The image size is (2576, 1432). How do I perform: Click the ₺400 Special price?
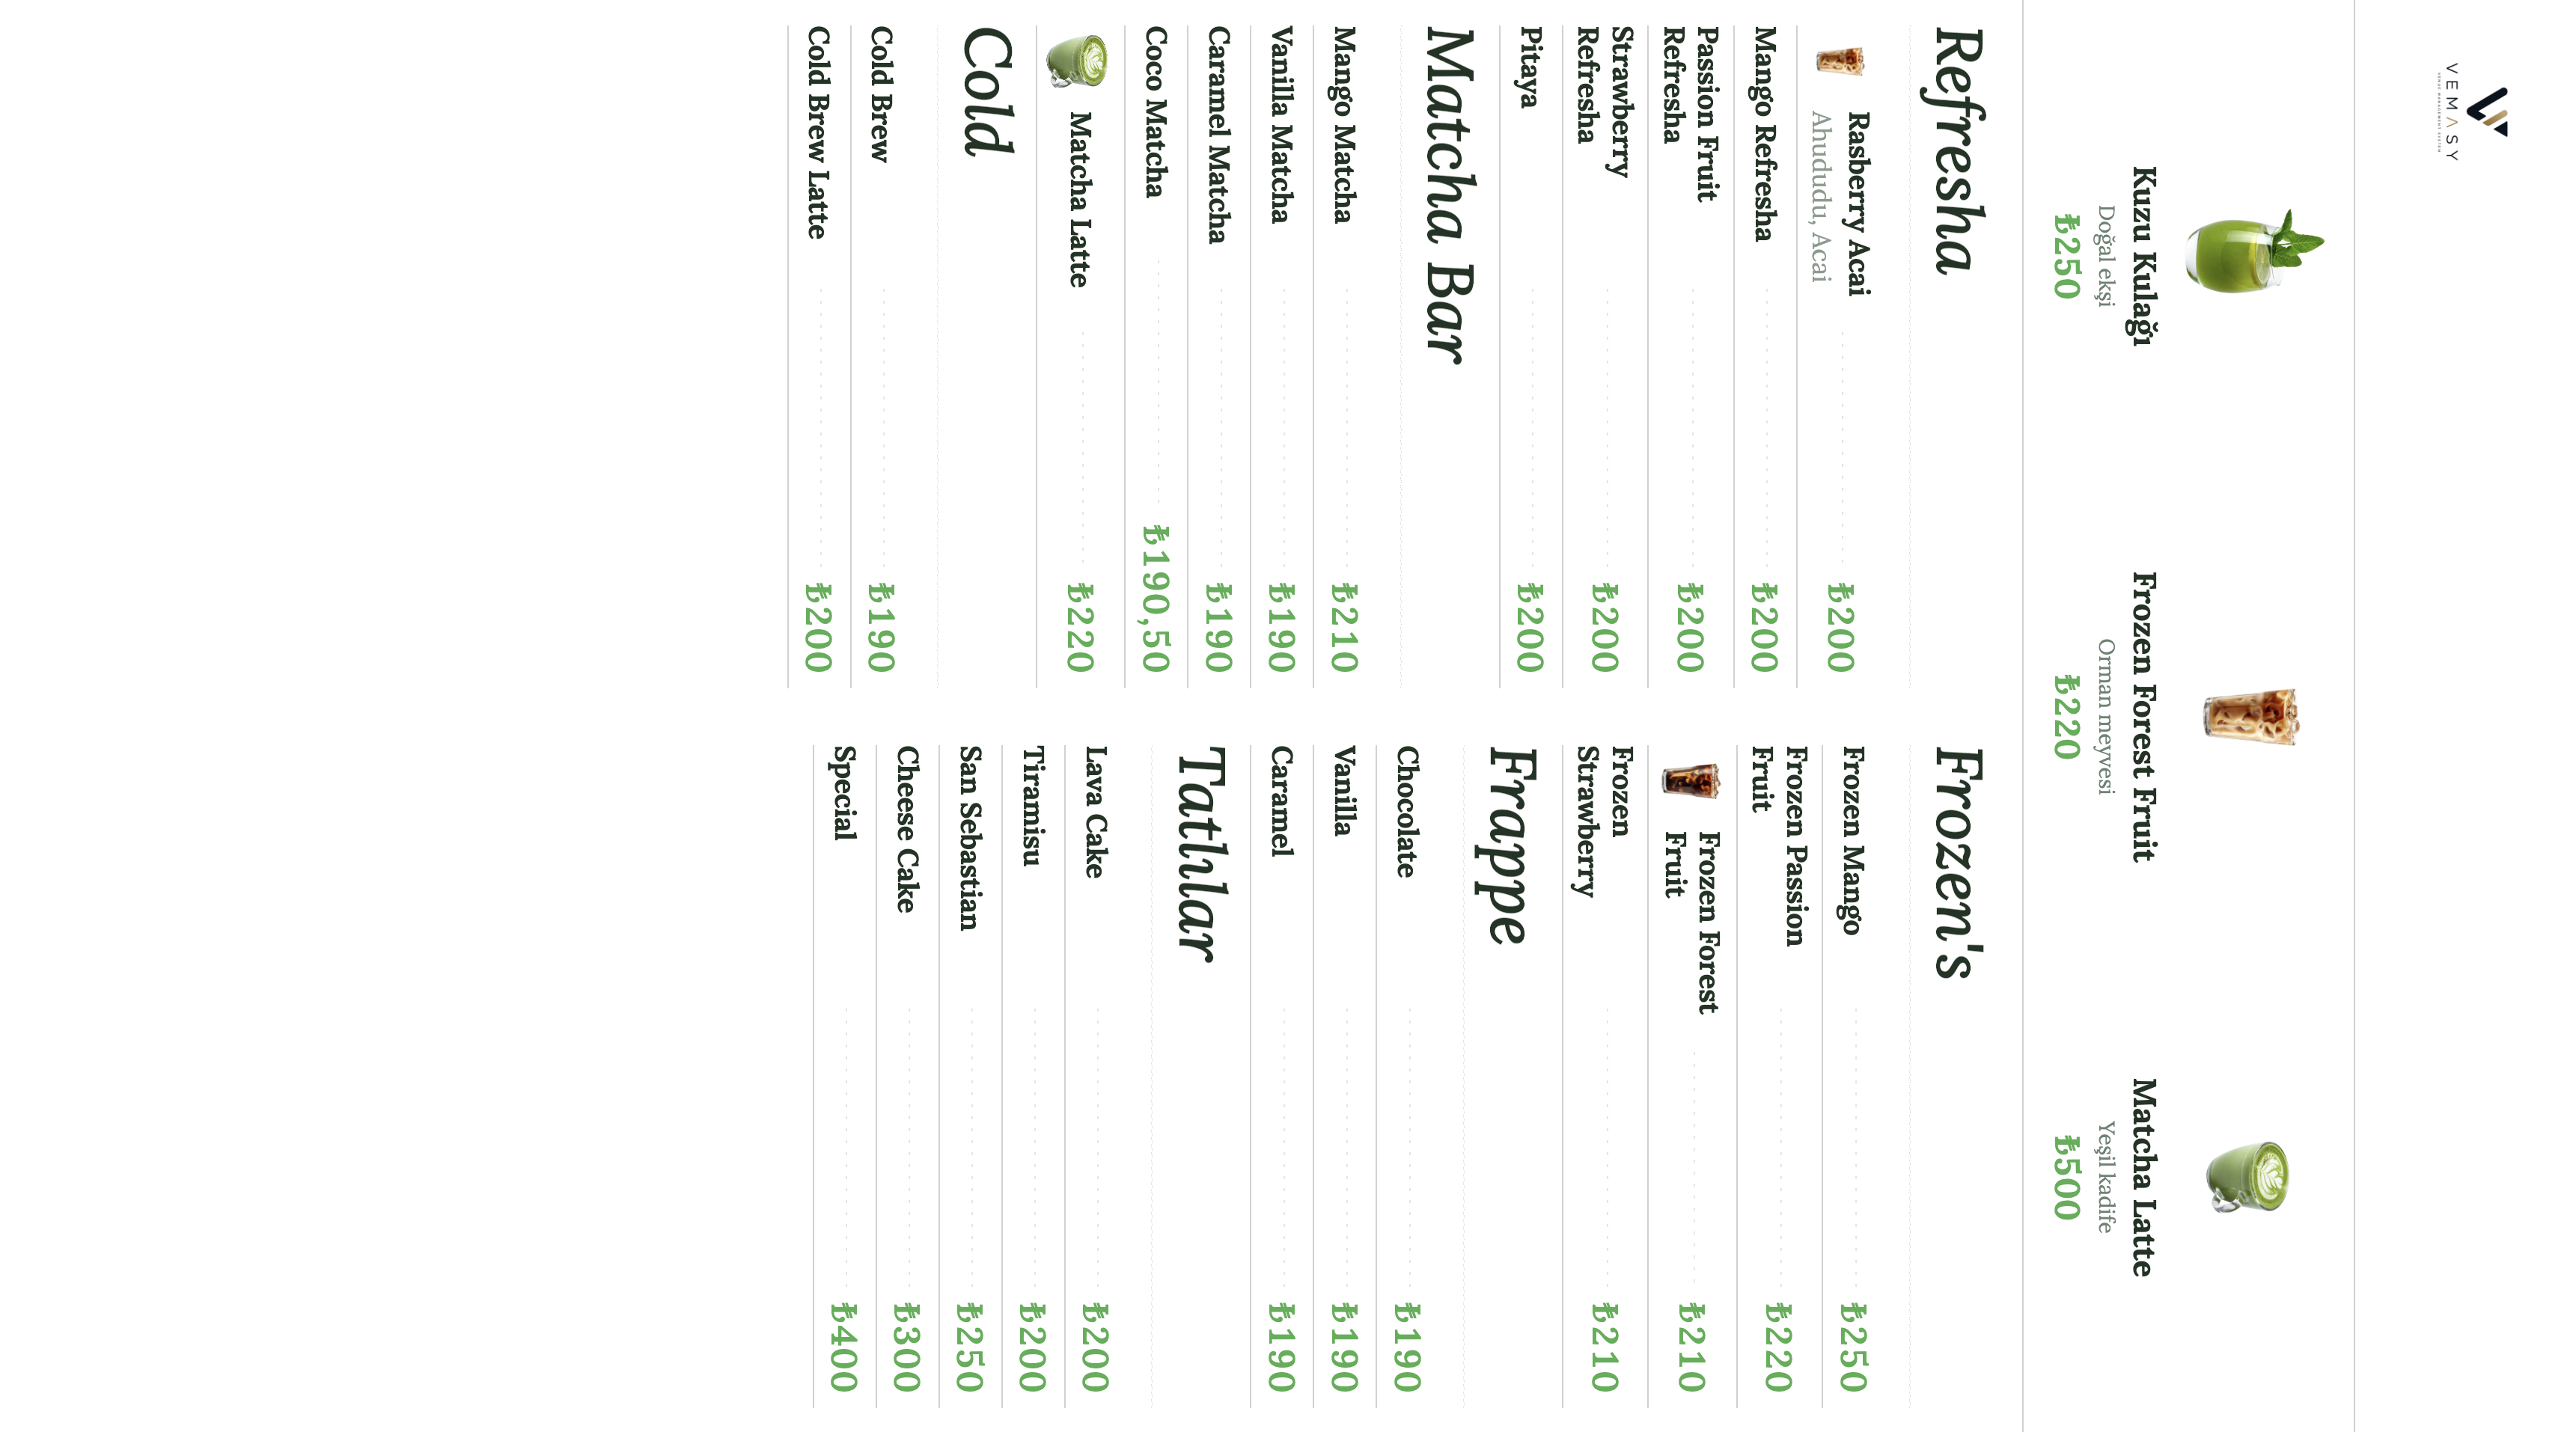(844, 1347)
